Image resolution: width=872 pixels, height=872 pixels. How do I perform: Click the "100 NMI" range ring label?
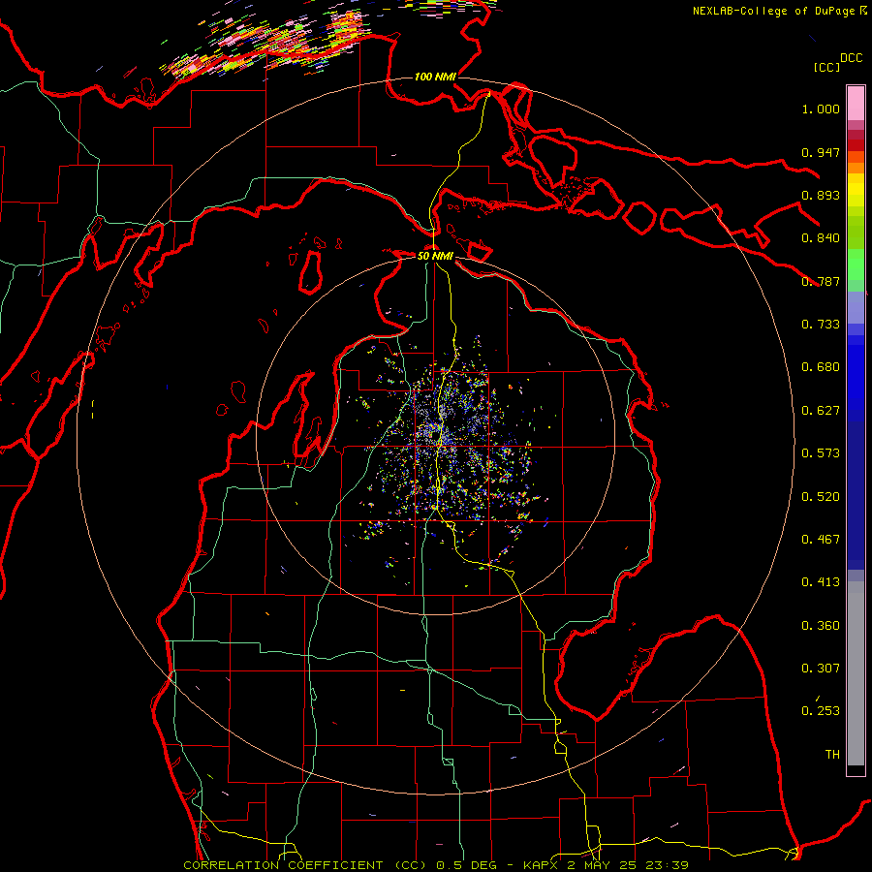point(435,77)
